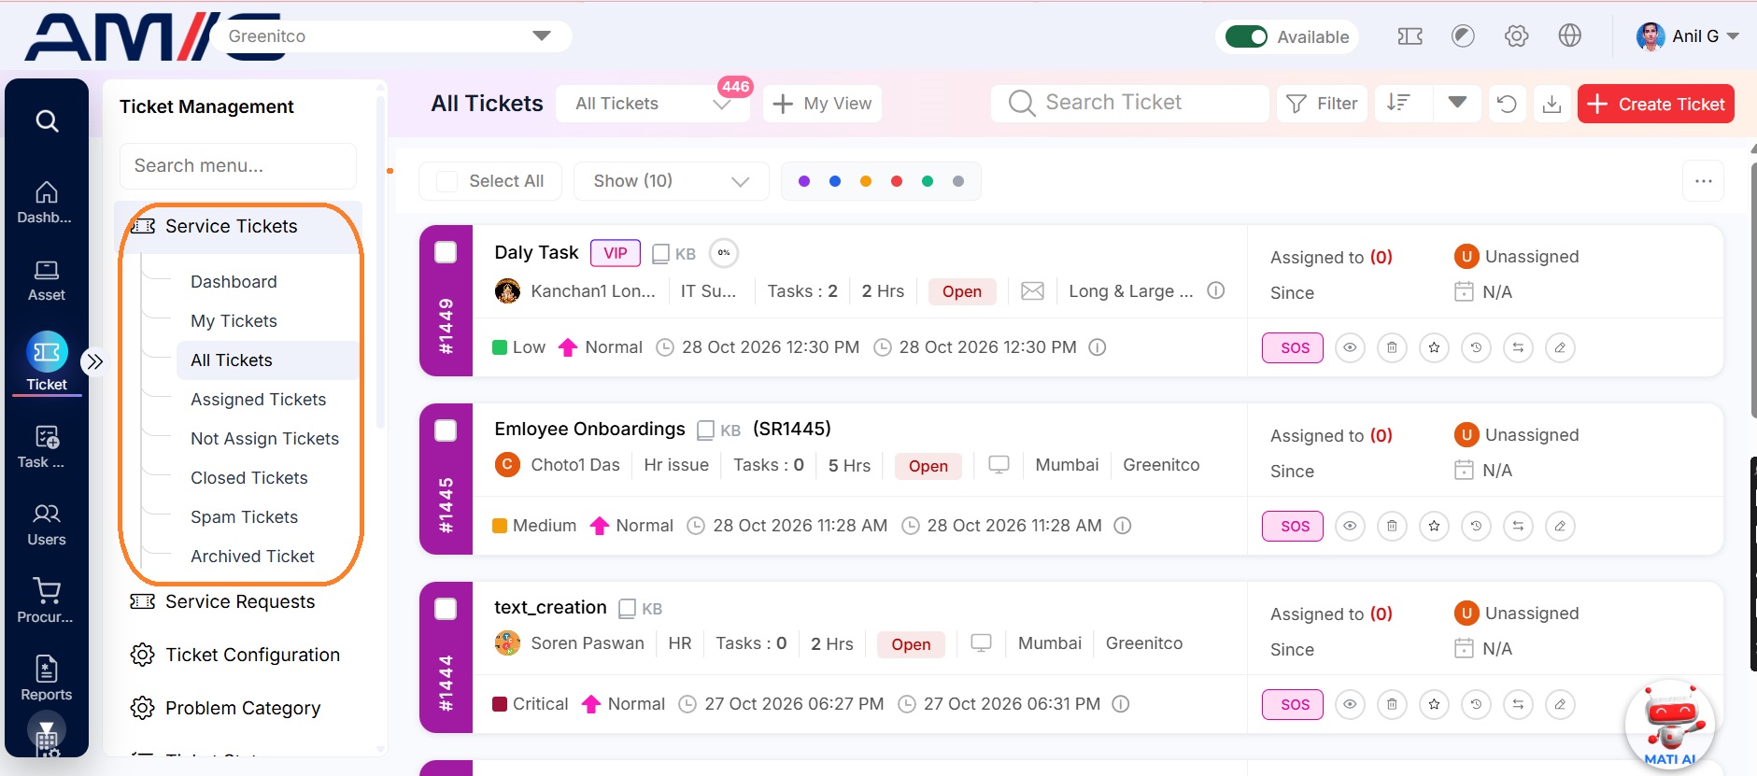Open the Greenitco company dropdown
Screen dimensions: 1757x776
392,36
